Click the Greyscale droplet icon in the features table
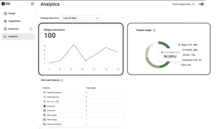This screenshot has height=129, width=224. click(45, 106)
